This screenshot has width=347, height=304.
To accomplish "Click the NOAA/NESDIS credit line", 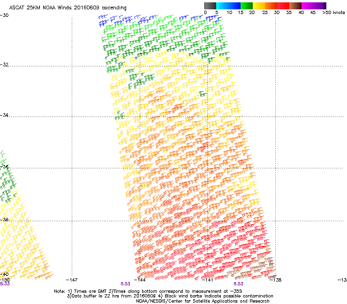I will point(203,301).
